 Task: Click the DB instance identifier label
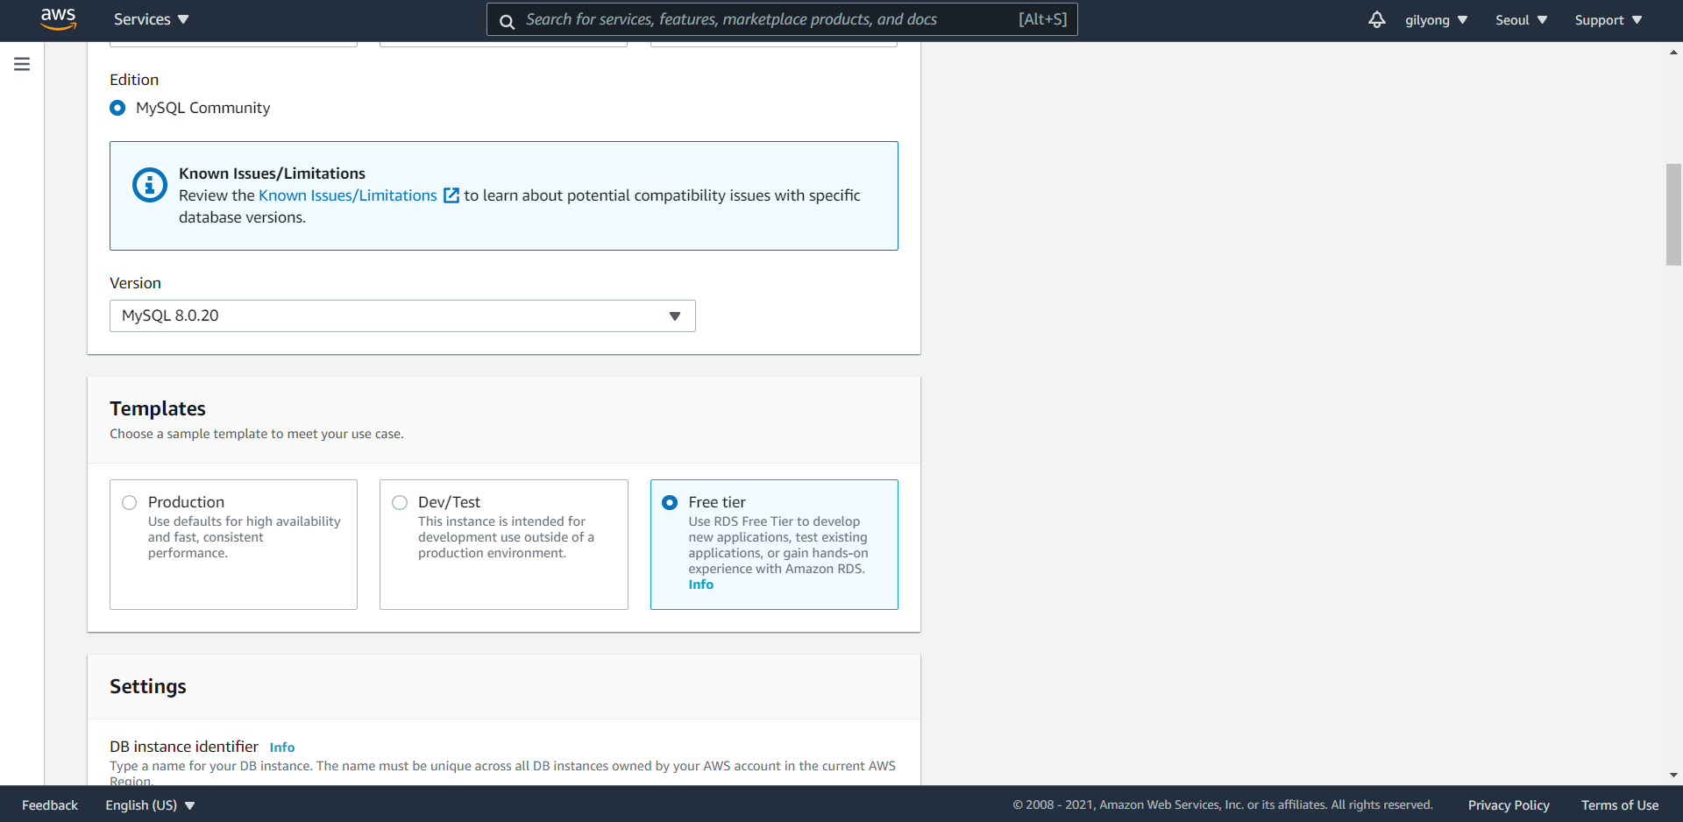click(184, 747)
